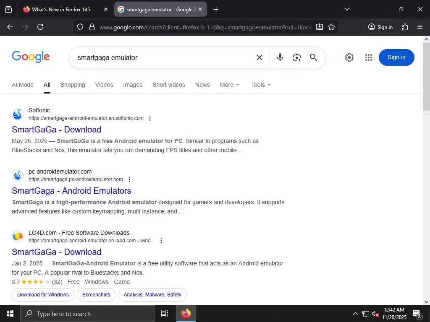Screen dimensions: 430x322
Task: View site security lock icon
Action: click(x=92, y=27)
